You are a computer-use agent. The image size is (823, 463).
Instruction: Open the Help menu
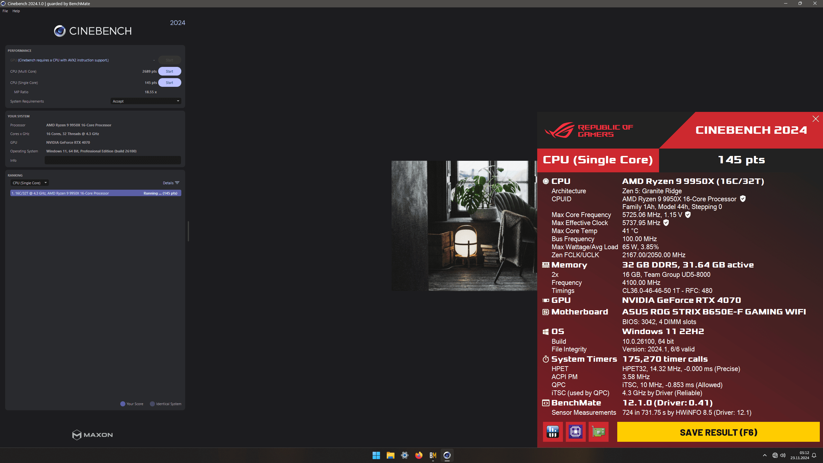pyautogui.click(x=16, y=11)
